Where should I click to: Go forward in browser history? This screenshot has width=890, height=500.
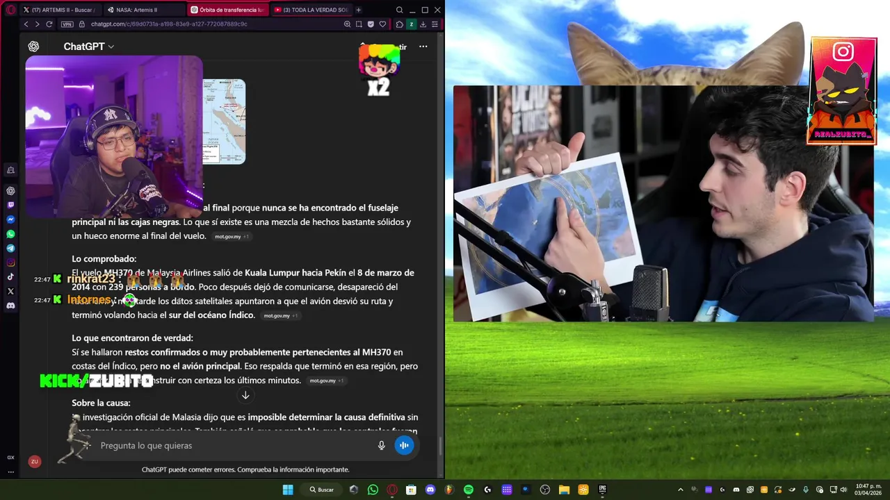point(37,24)
